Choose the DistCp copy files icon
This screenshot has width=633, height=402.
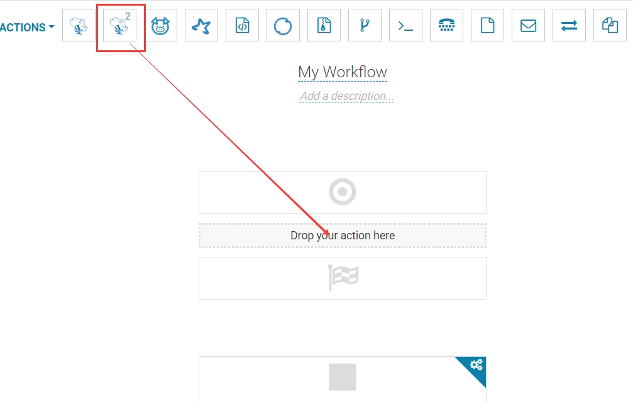click(610, 26)
